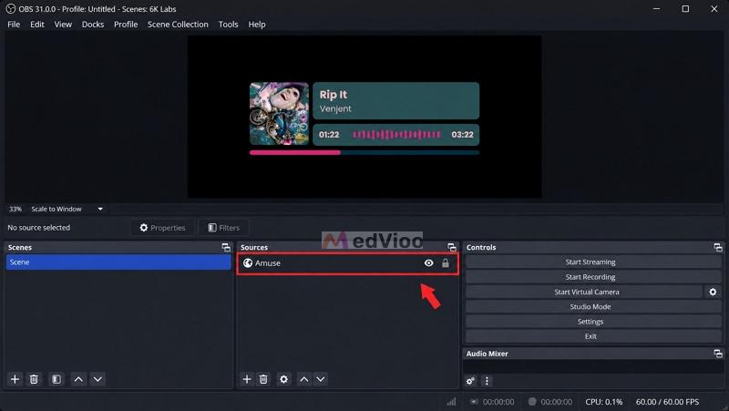729x411 pixels.
Task: Open source Properties button
Action: pyautogui.click(x=163, y=228)
